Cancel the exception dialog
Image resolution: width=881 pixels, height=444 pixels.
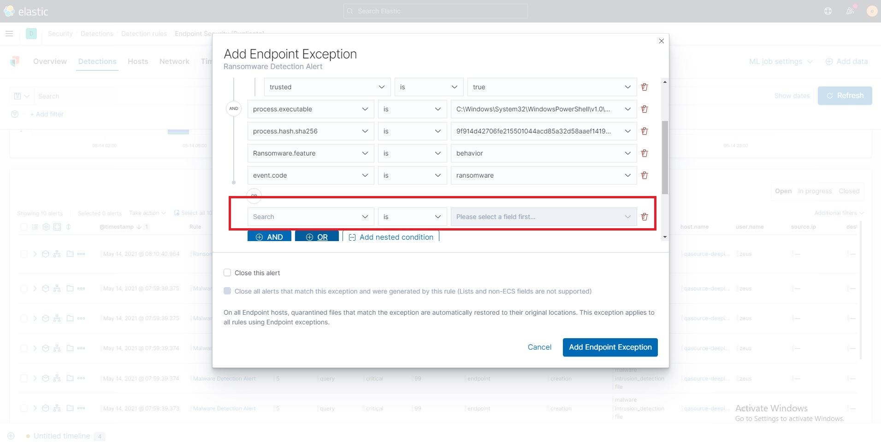pyautogui.click(x=539, y=347)
